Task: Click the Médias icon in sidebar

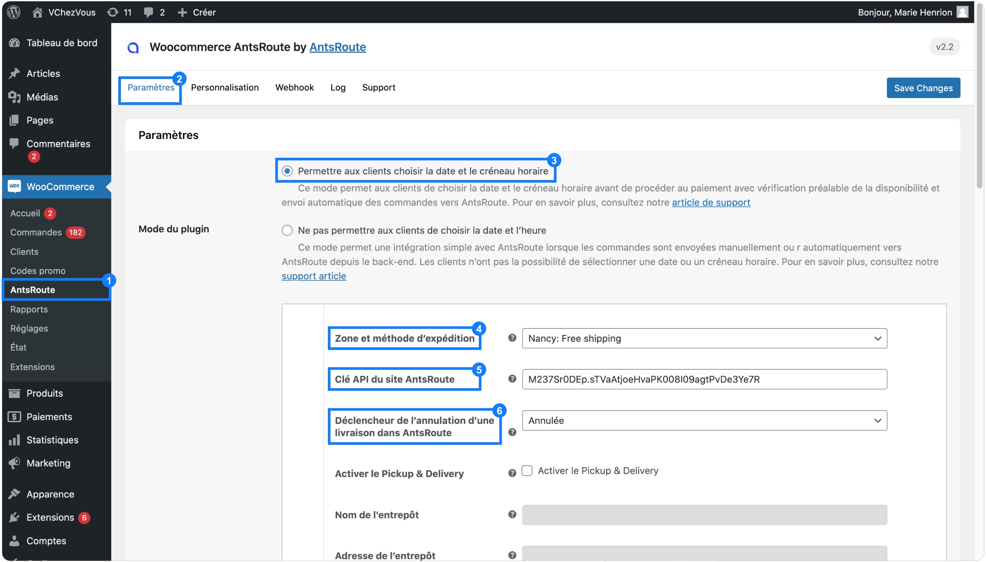Action: 14,97
